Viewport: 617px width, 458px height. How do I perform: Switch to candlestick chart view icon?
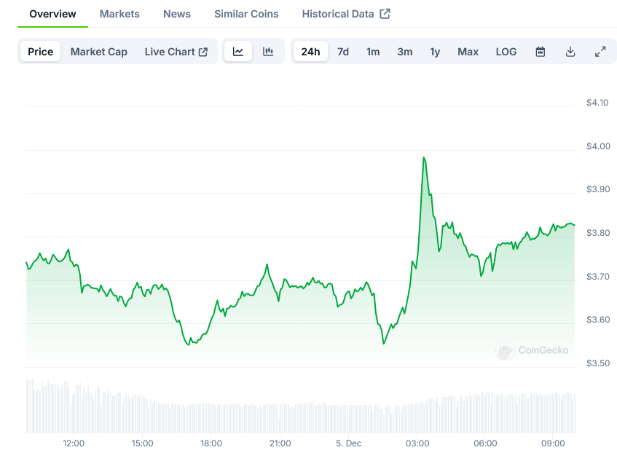pyautogui.click(x=268, y=52)
